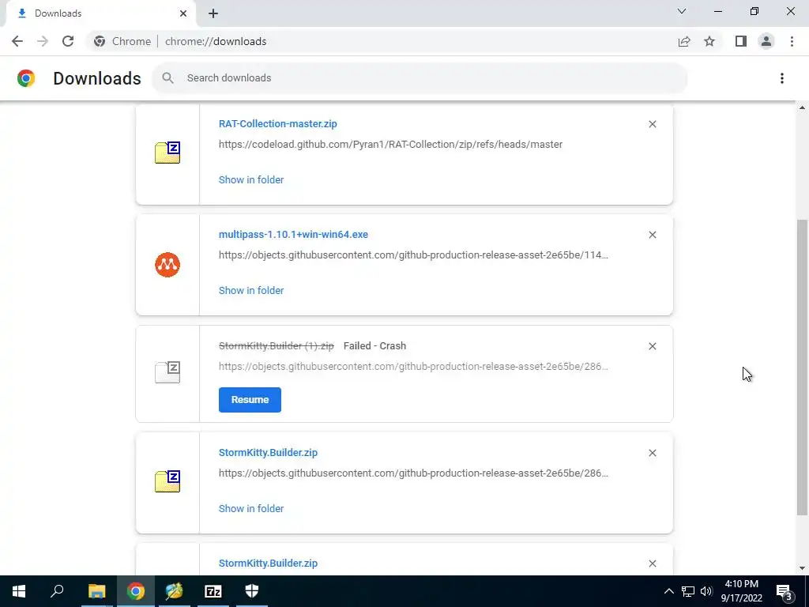Click the page vertical scrollbar thumb

(802, 367)
